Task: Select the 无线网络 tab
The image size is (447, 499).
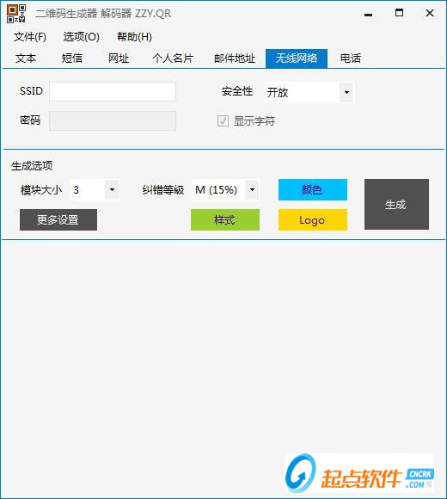Action: (x=297, y=59)
